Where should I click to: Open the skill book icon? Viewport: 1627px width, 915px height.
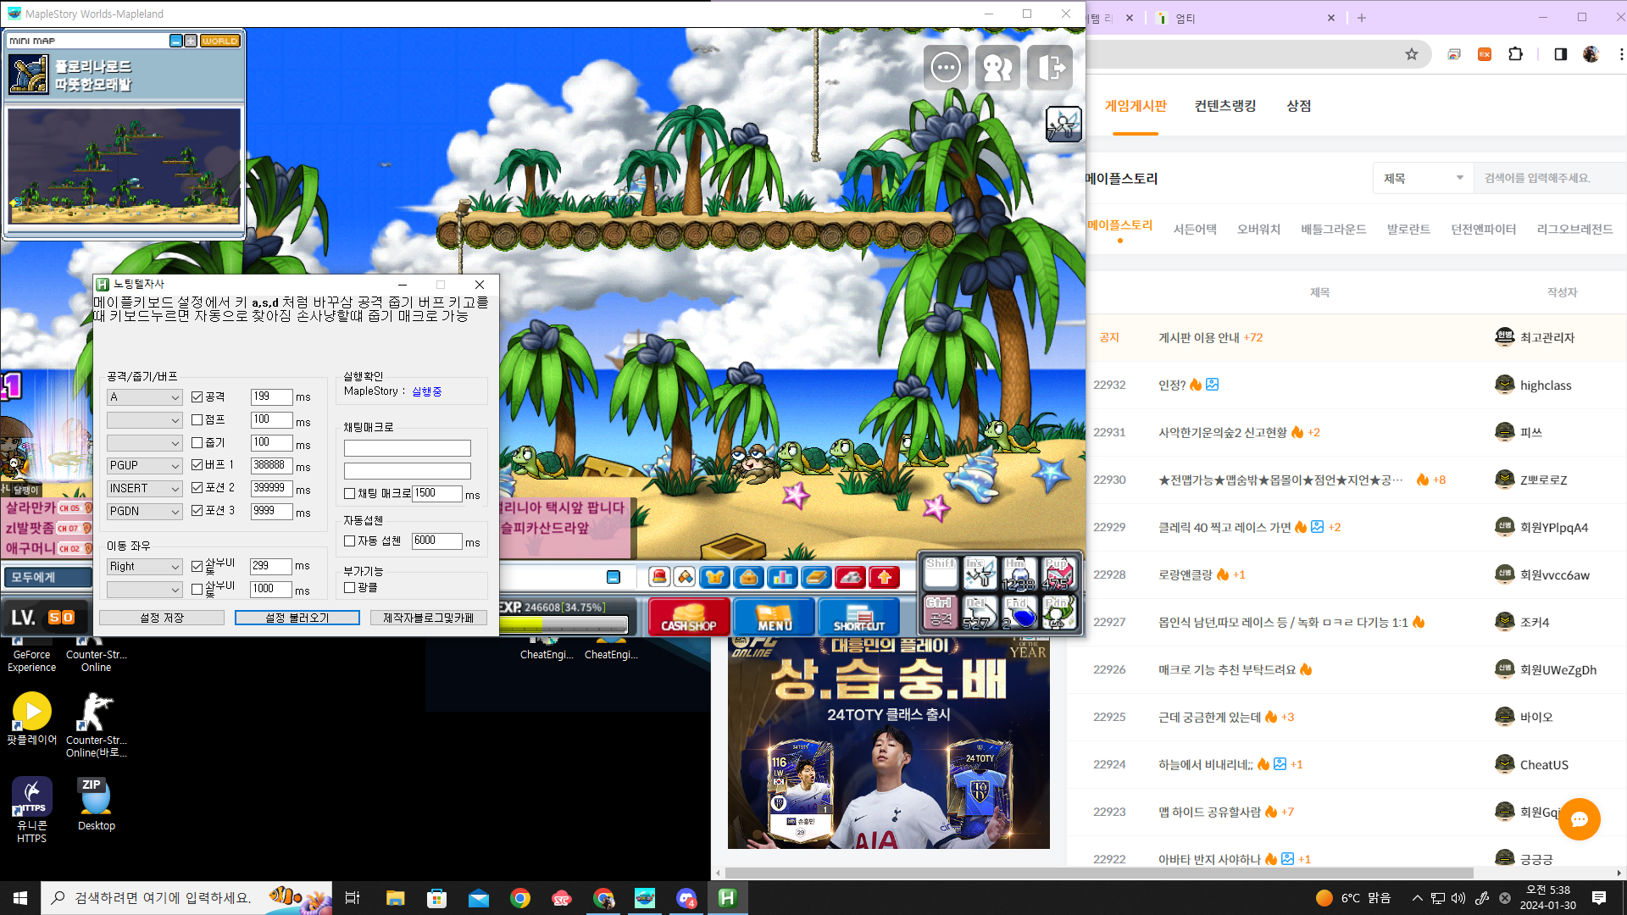click(x=816, y=578)
